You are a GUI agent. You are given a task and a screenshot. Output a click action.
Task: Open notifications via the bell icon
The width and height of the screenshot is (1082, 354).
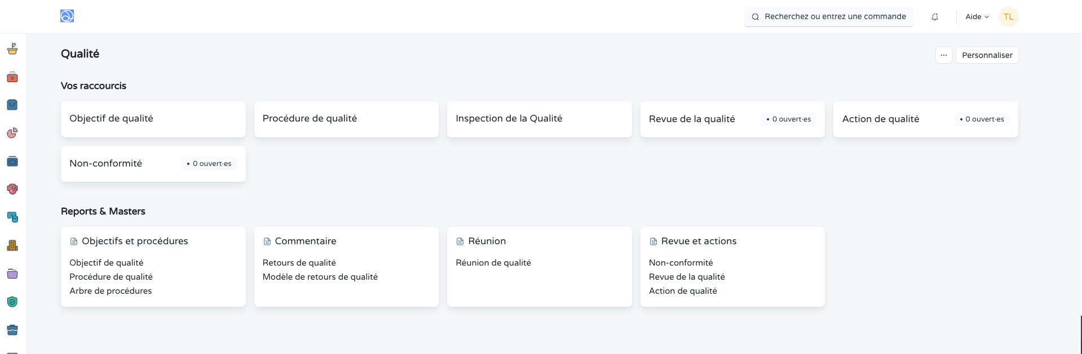[934, 16]
